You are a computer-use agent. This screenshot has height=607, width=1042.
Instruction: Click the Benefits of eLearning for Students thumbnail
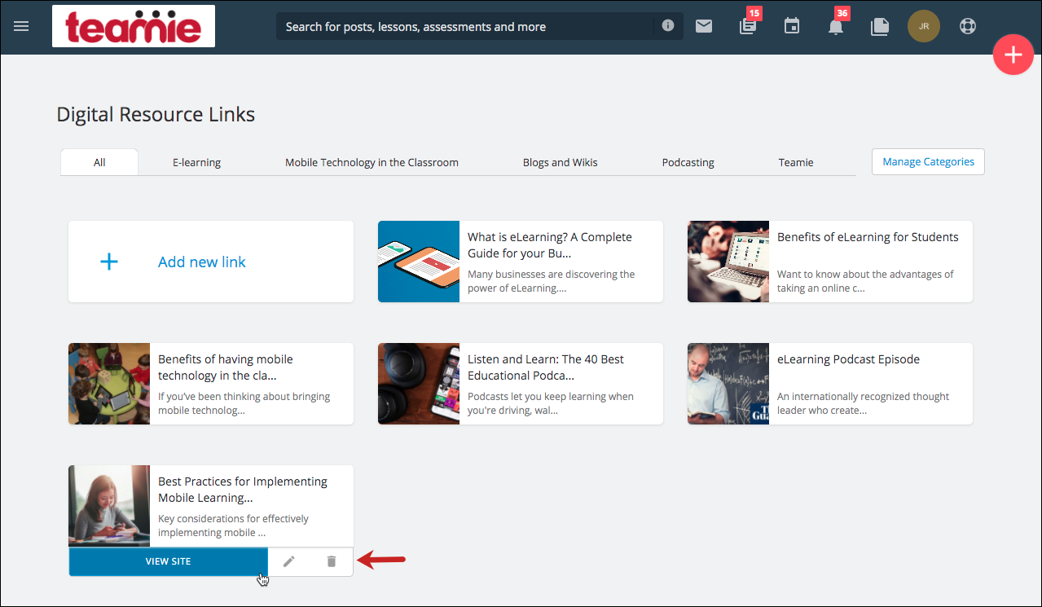click(x=728, y=262)
